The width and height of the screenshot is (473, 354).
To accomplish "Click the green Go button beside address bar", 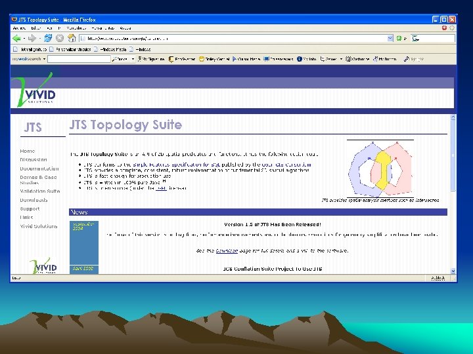I will pos(399,38).
